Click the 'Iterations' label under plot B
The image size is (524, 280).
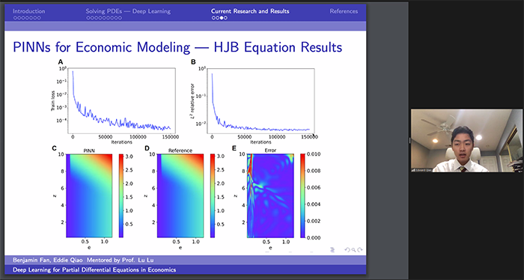pos(261,142)
